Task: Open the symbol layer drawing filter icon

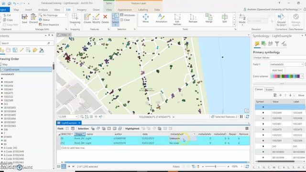Action: pos(277,43)
